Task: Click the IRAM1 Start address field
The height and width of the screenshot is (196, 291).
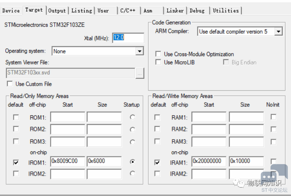Action: 209,161
